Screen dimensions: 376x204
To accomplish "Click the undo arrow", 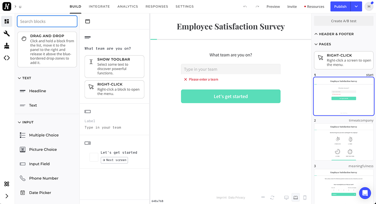I will click(245, 7).
